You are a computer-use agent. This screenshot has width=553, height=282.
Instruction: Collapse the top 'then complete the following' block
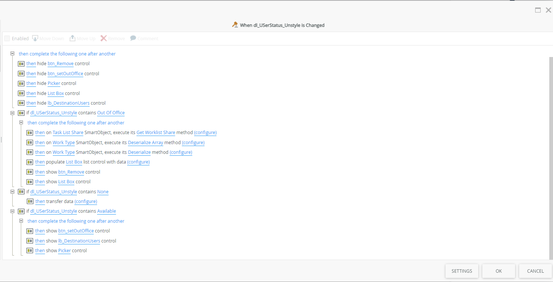point(12,54)
